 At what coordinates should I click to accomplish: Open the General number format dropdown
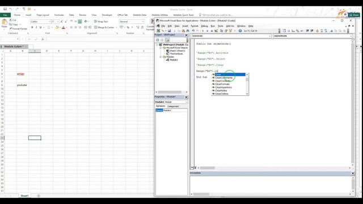[143, 22]
